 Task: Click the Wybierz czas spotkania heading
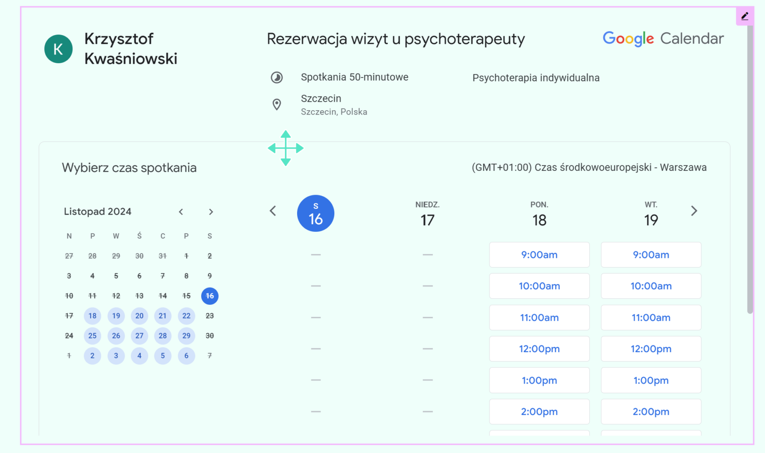[129, 168]
